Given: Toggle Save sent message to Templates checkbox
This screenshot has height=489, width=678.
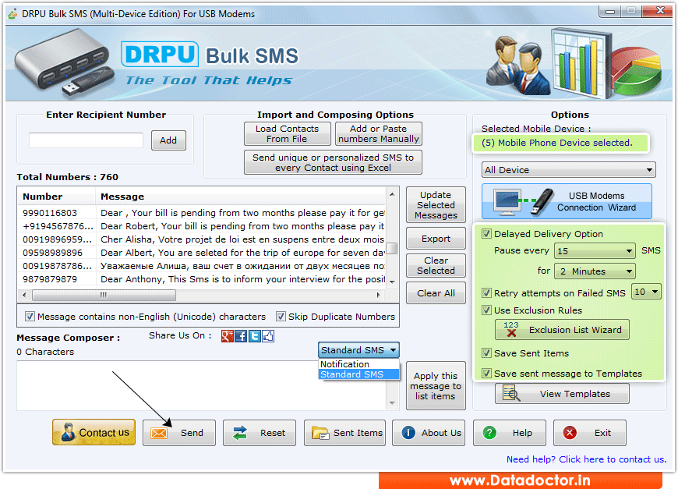Looking at the screenshot, I should click(486, 373).
